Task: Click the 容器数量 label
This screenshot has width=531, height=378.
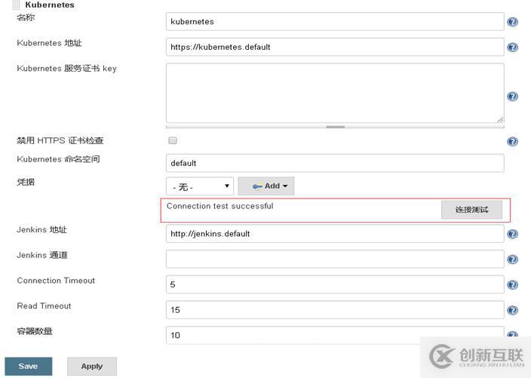Action: 35,331
